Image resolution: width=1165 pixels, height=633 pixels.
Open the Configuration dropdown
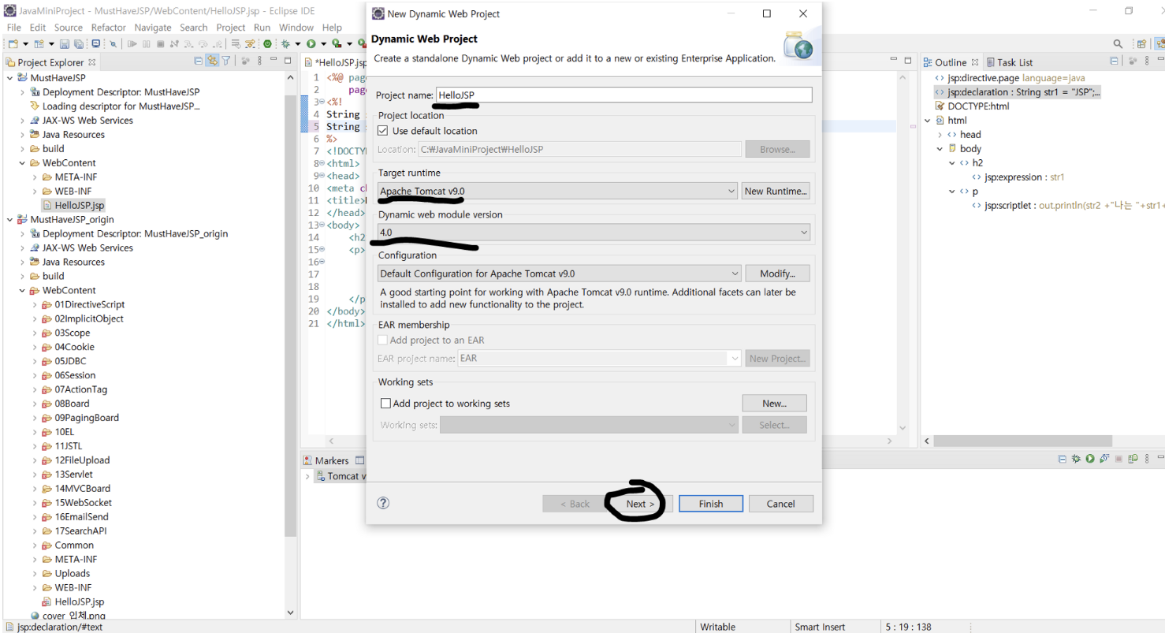click(559, 274)
